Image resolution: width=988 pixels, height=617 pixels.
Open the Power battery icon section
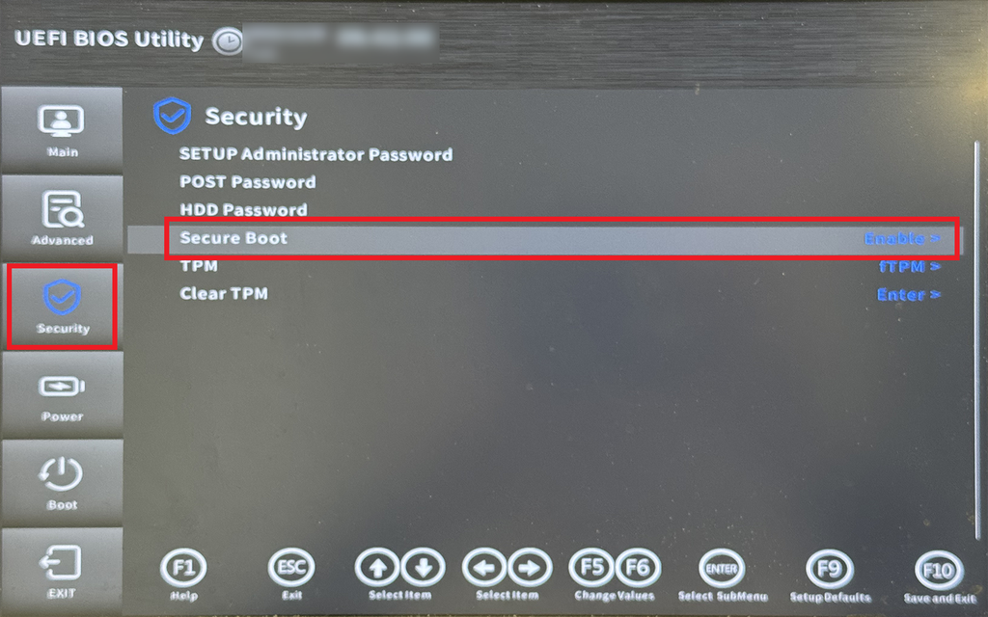[x=62, y=386]
